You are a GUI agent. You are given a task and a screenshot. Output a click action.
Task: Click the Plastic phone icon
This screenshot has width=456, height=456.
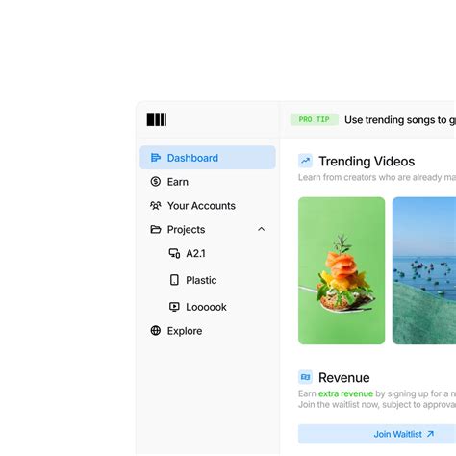tap(174, 280)
